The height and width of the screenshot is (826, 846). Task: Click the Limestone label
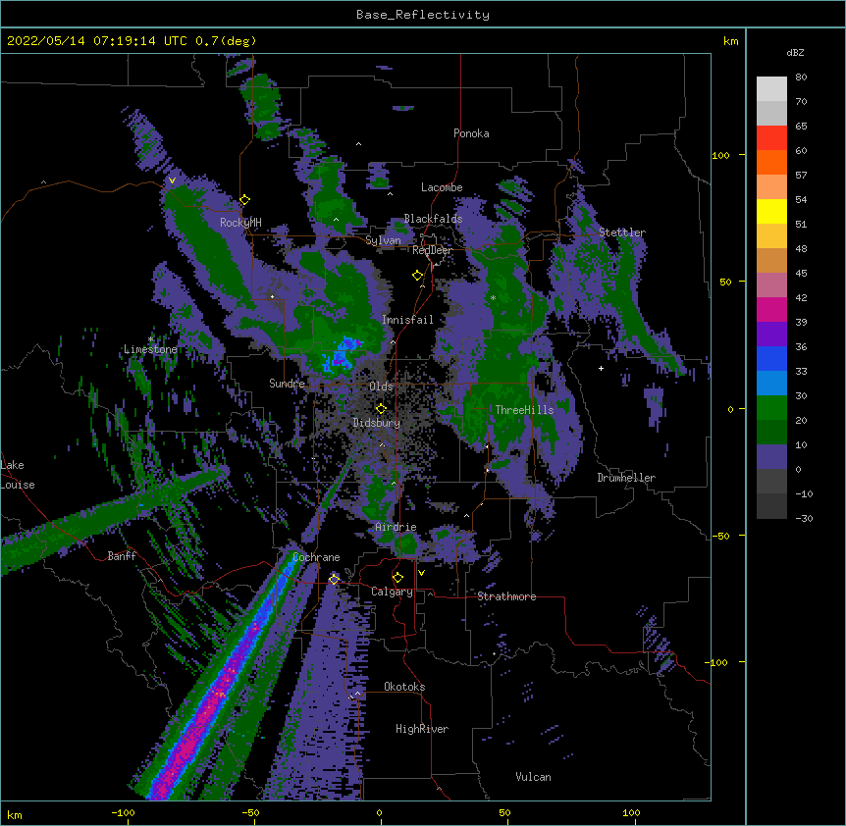tap(150, 349)
